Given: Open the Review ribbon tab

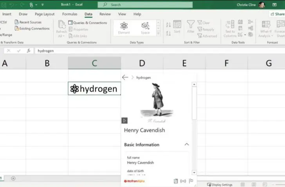Looking at the screenshot, I should tap(105, 14).
